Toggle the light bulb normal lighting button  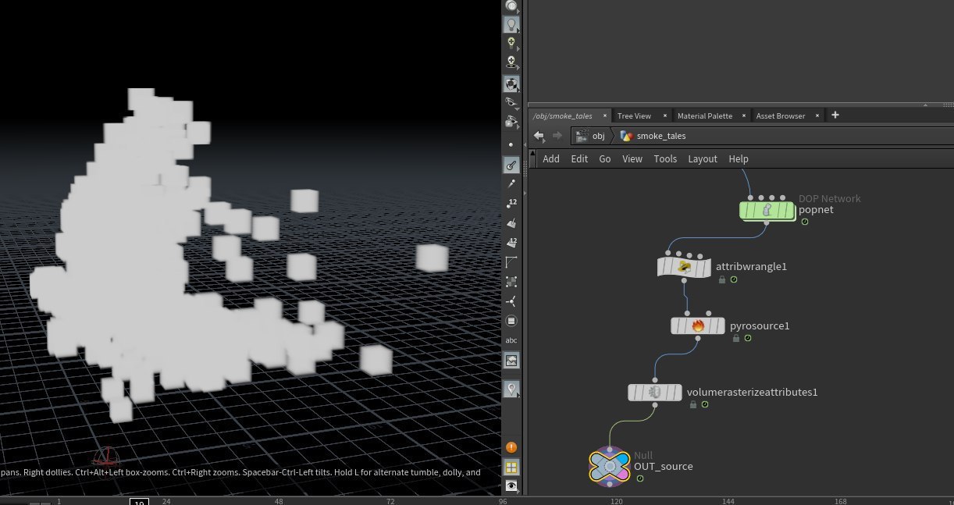[511, 24]
